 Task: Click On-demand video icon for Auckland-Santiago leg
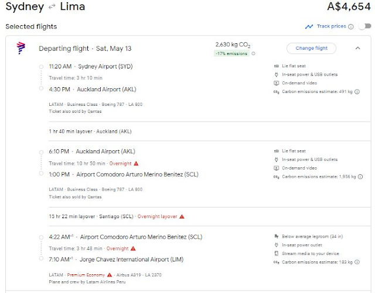276,168
